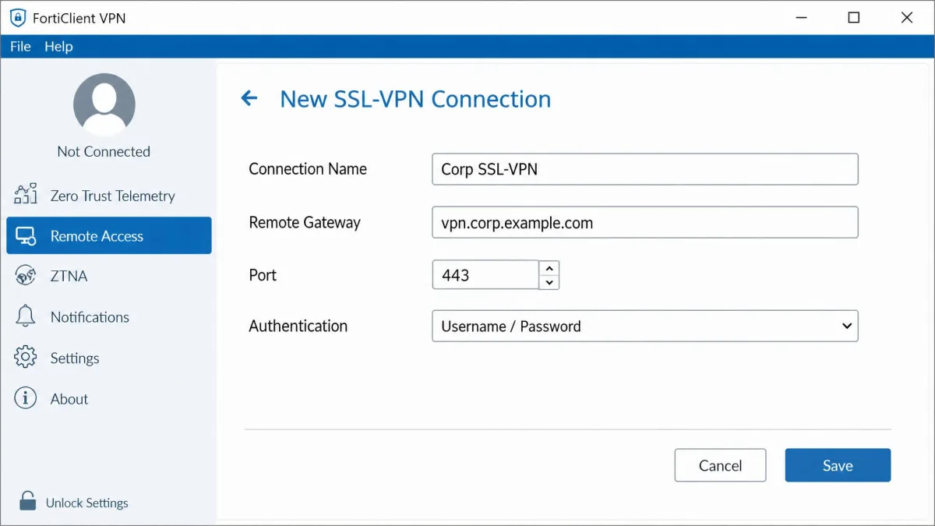Increase the Port value with up arrow
The image size is (935, 526).
(549, 267)
